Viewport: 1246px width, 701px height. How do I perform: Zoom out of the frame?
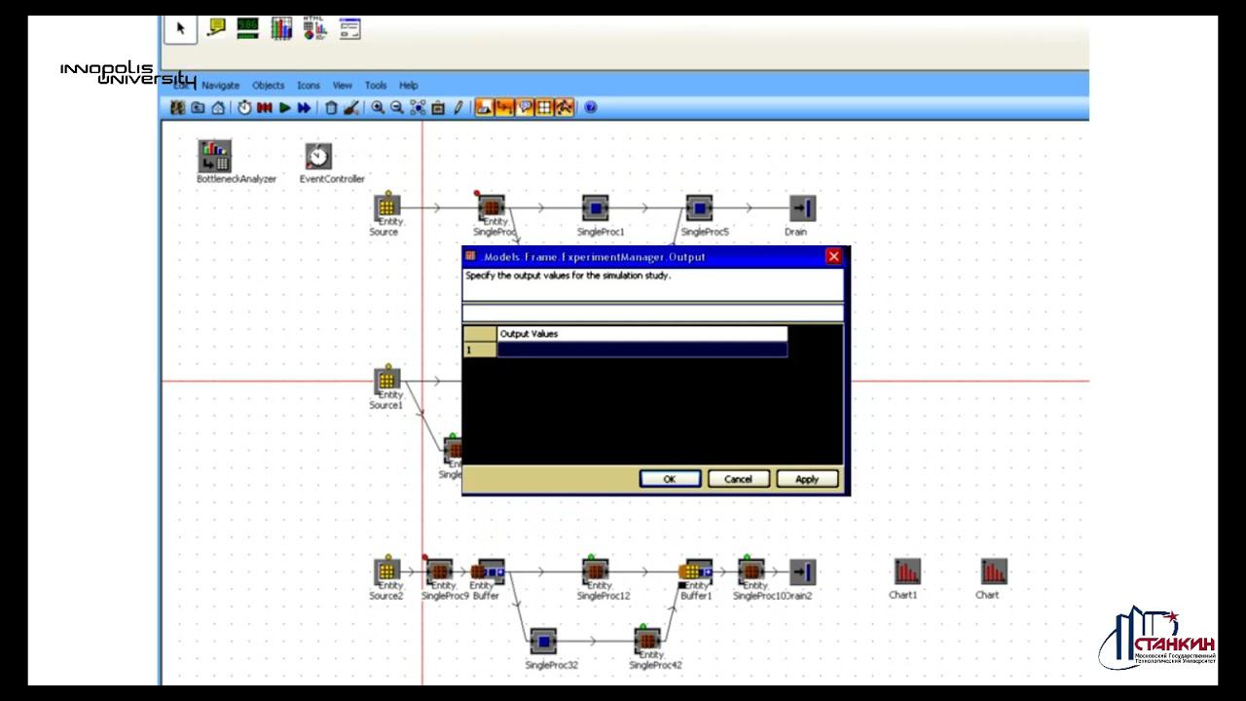(397, 108)
